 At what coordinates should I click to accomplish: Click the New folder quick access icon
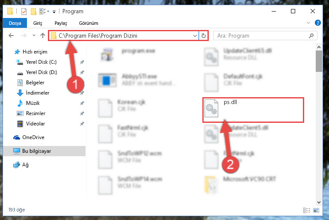pos(33,11)
